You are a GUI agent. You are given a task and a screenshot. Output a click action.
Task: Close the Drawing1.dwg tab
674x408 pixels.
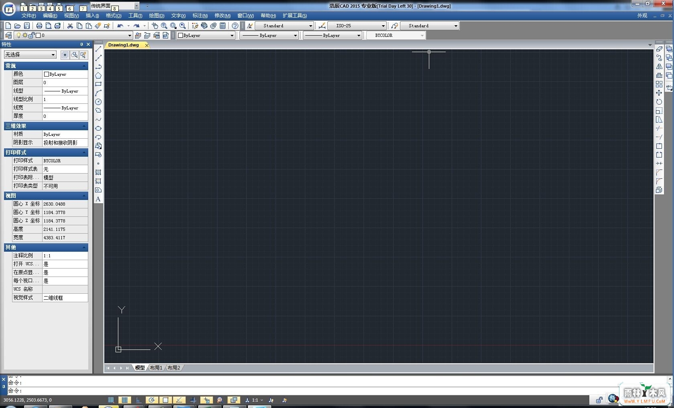click(147, 45)
